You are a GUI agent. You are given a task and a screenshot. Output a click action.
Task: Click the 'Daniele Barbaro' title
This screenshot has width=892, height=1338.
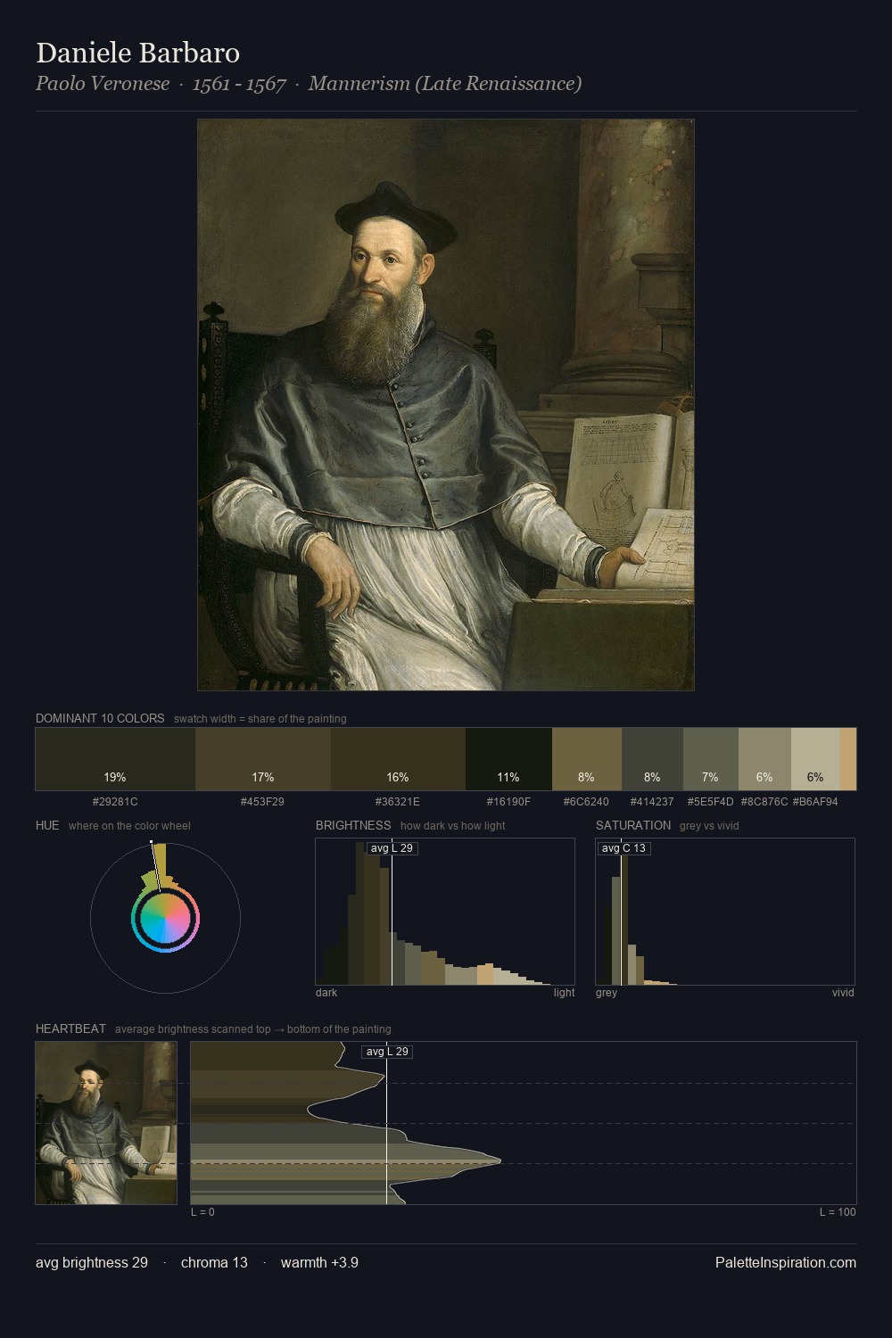pos(137,53)
